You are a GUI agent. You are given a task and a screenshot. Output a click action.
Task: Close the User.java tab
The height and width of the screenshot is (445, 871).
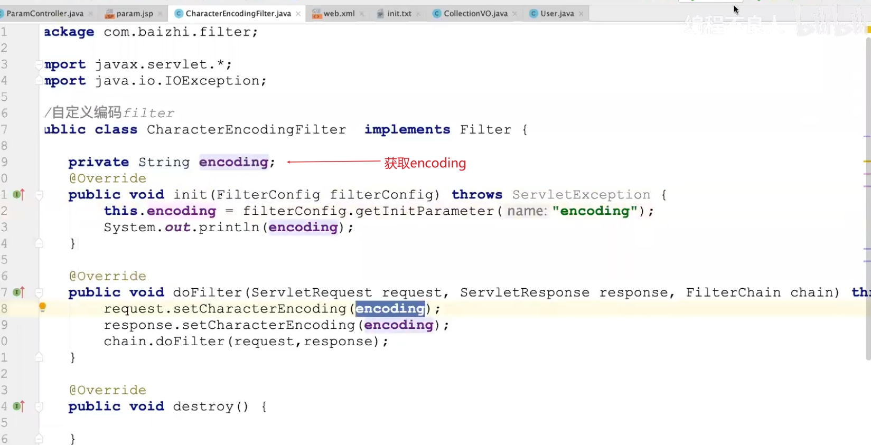click(x=581, y=14)
